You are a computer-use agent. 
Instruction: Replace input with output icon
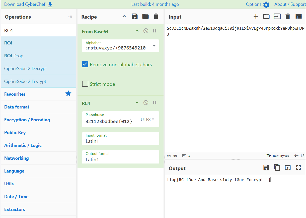click(x=288, y=168)
